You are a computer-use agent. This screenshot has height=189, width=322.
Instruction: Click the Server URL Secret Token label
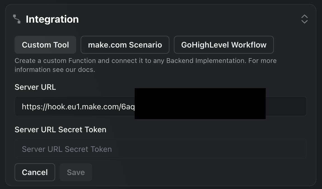(x=60, y=129)
